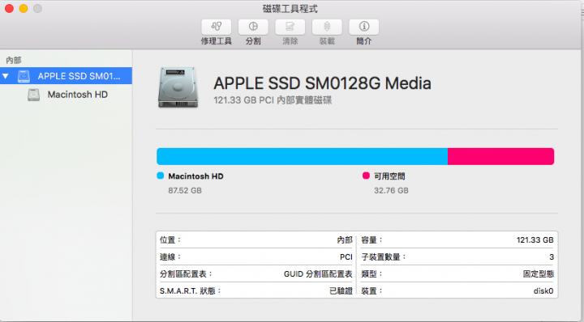Screen dimensions: 584x322
Task: Click the Macintosh HD volume icon in sidebar
Action: (33, 95)
